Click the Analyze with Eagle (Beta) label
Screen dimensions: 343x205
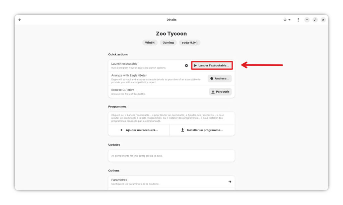129,75
